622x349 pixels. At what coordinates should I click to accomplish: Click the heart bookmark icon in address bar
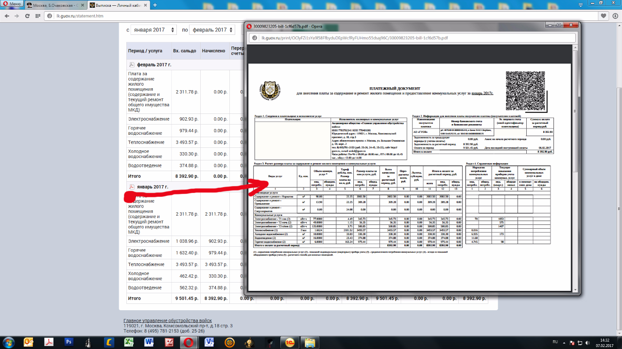pos(603,16)
